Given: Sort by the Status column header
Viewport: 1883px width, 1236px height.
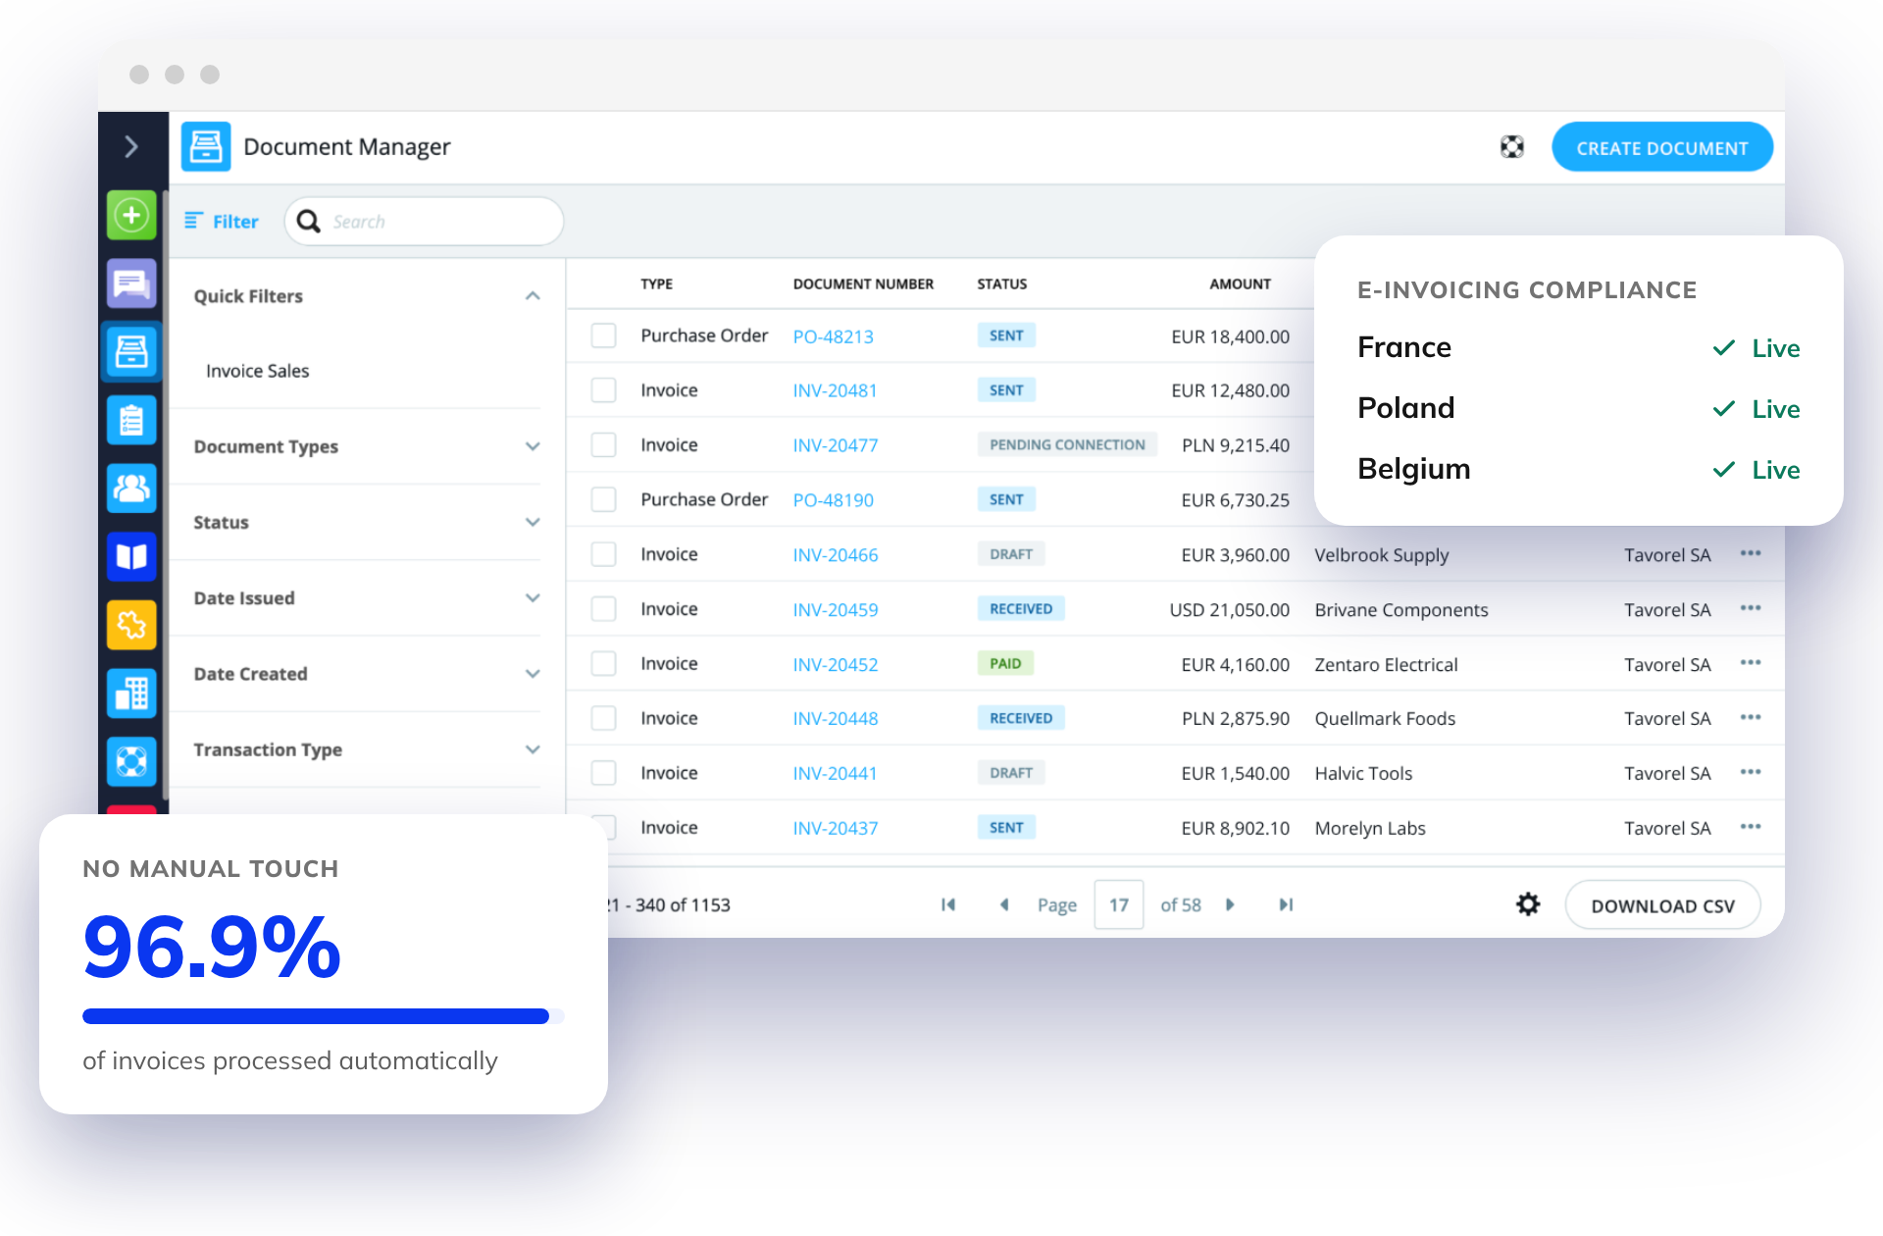Looking at the screenshot, I should (x=1001, y=283).
